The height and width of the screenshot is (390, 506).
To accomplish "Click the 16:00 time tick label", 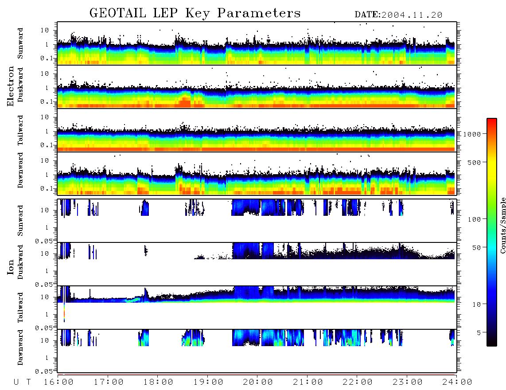I will coord(58,382).
